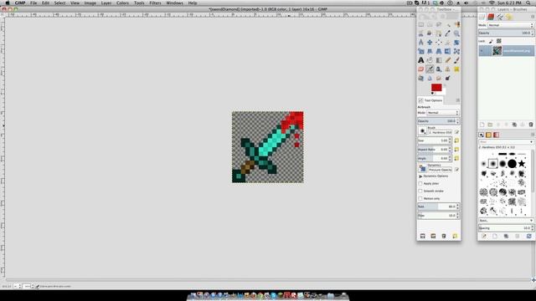
Task: Click the red foreground color swatch
Action: 436,87
